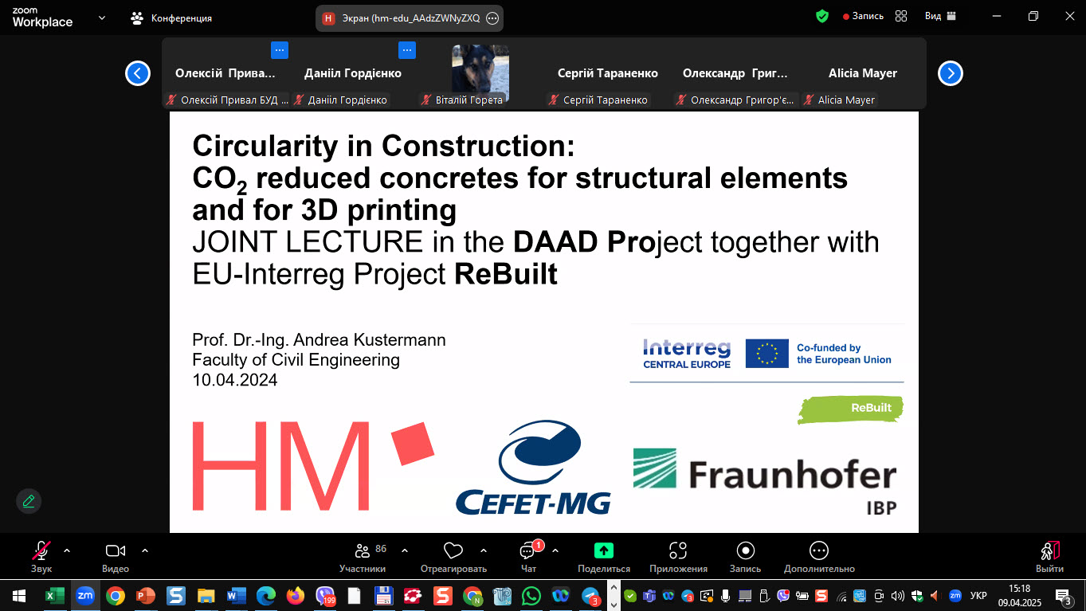The height and width of the screenshot is (611, 1086).
Task: Open WhatsApp from the taskbar
Action: (531, 595)
